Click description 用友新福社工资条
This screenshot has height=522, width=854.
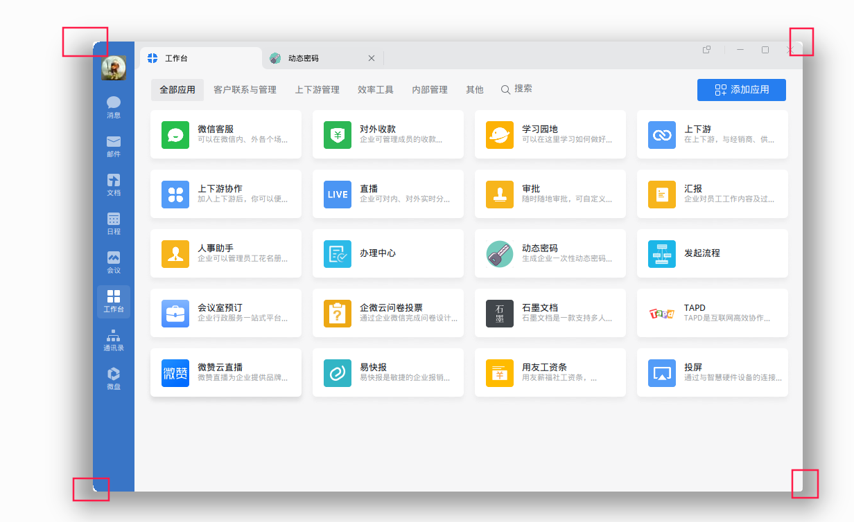click(x=559, y=378)
